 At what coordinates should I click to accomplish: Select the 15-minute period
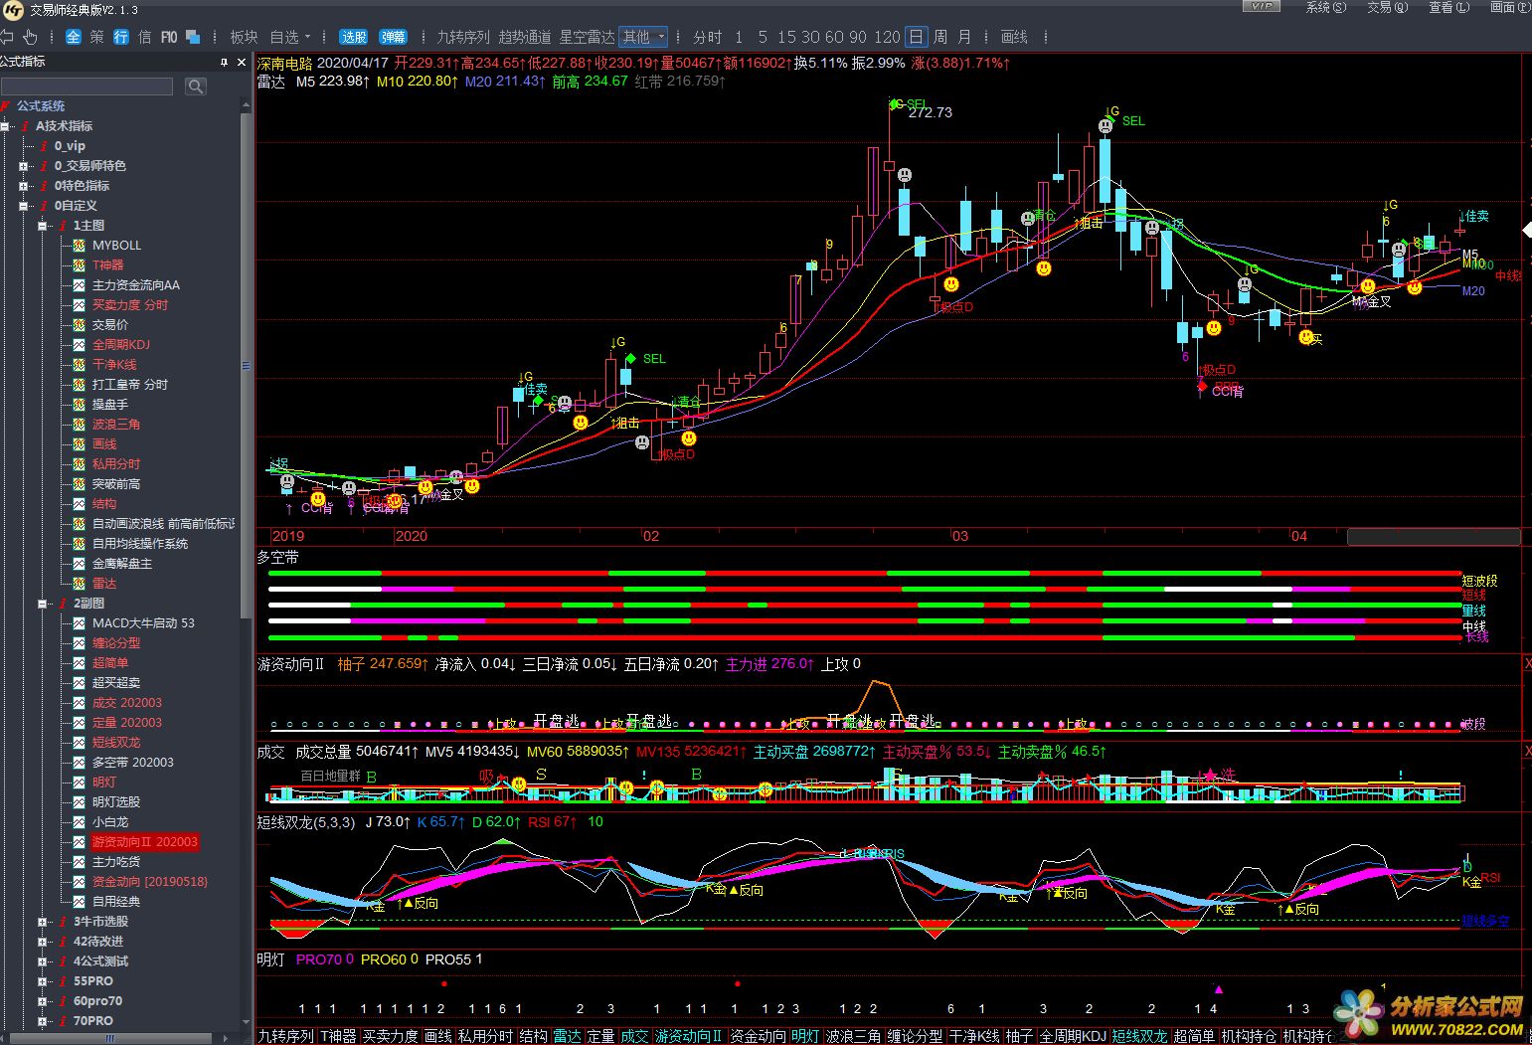point(786,37)
